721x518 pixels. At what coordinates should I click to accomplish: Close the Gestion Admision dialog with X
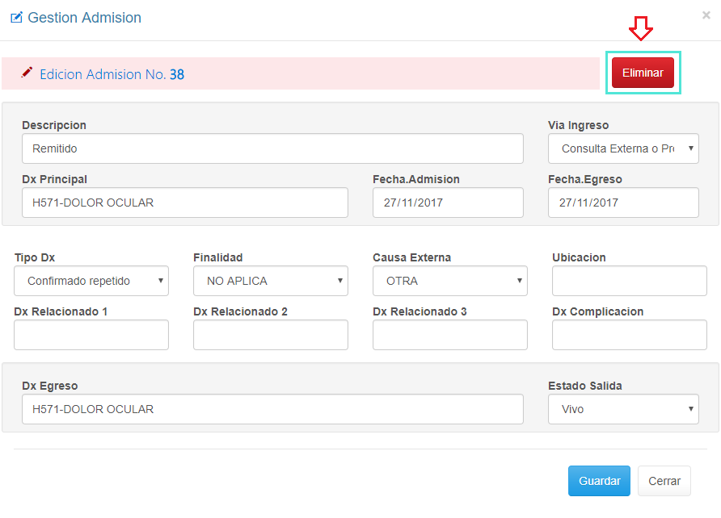tap(706, 15)
